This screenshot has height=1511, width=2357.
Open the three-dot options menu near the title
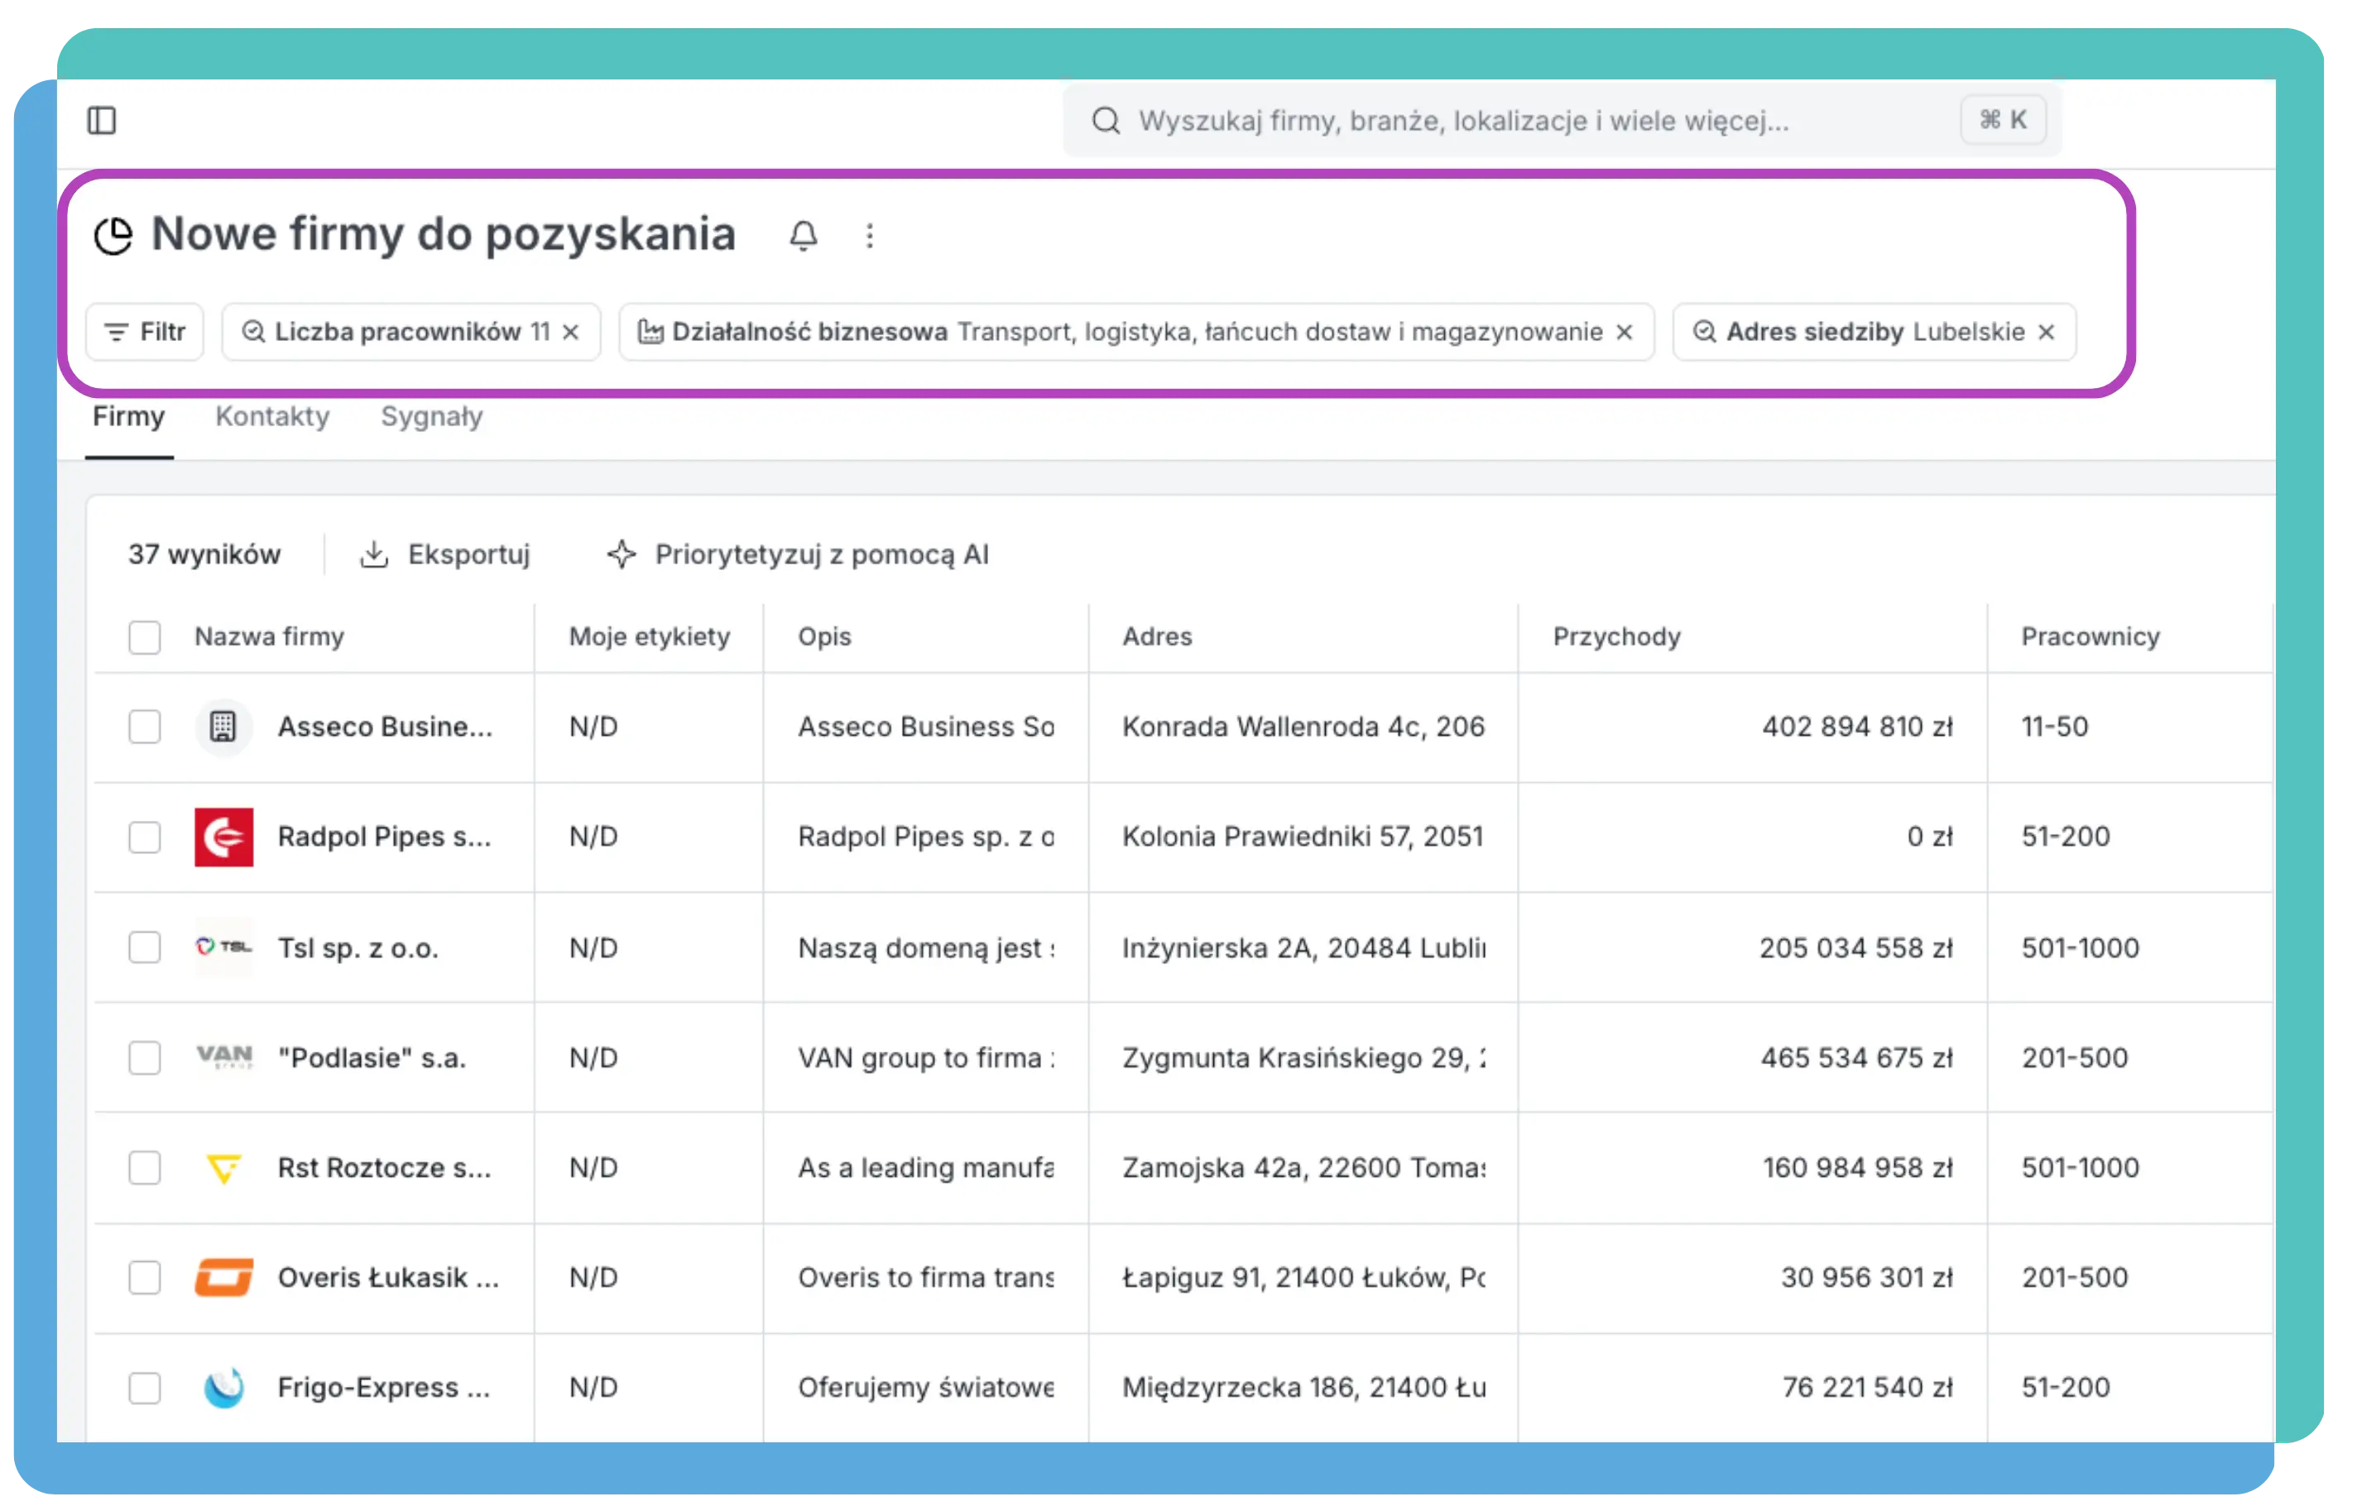868,236
